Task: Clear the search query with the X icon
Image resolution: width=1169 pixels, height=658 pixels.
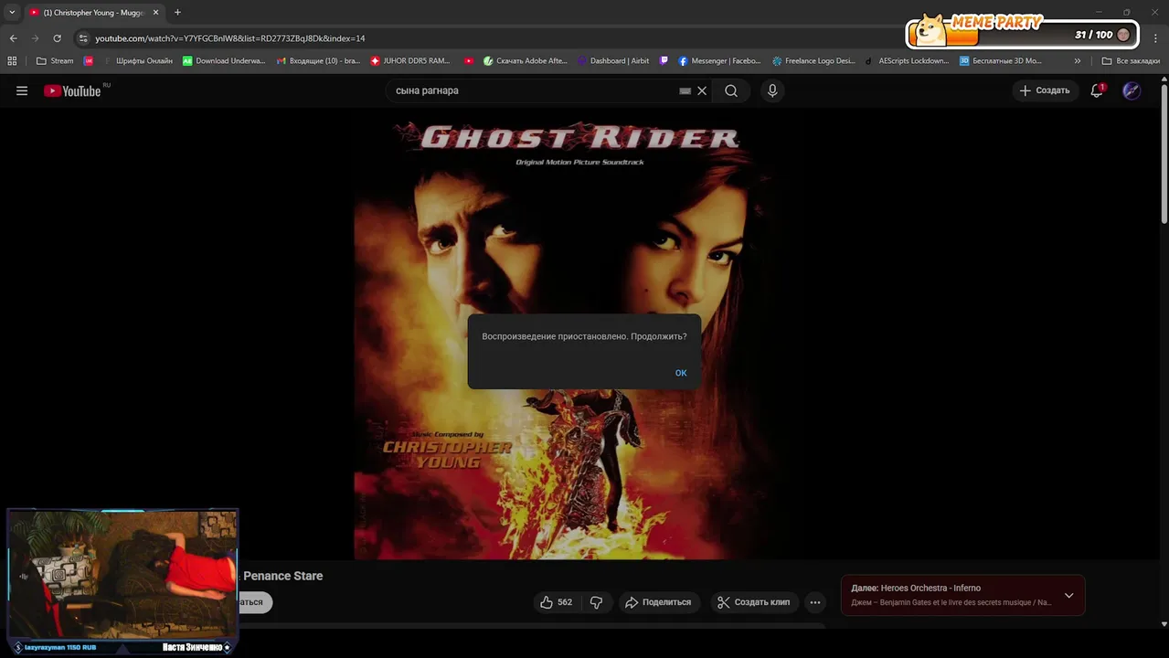Action: [702, 90]
